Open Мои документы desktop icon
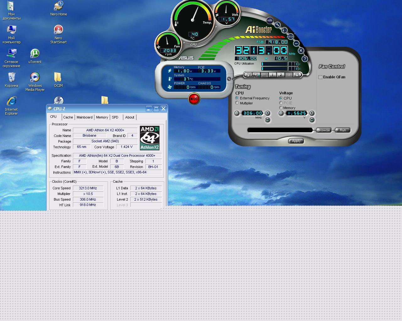The width and height of the screenshot is (402, 321). [x=11, y=11]
